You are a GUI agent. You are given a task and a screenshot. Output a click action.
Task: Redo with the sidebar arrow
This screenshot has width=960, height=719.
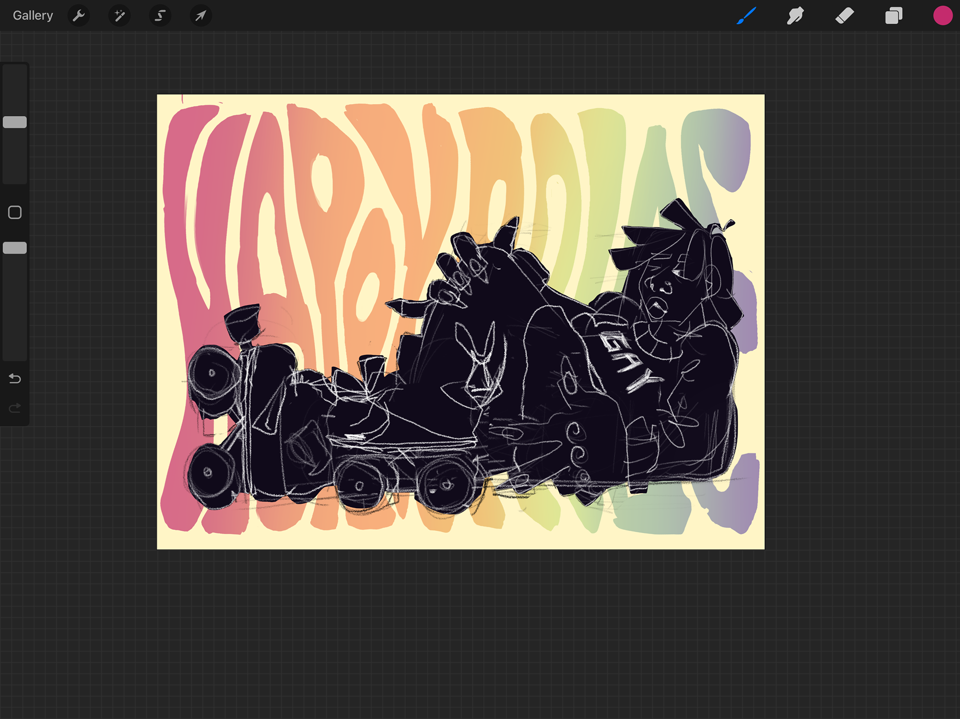coord(15,408)
